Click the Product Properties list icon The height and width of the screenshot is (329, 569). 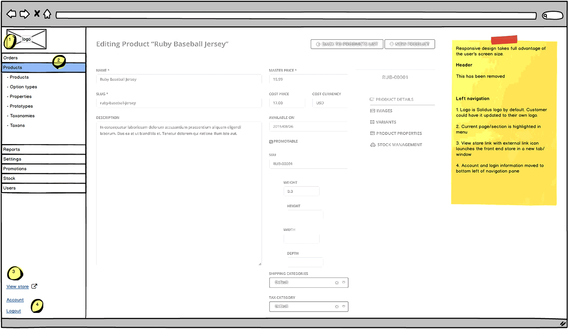point(372,133)
